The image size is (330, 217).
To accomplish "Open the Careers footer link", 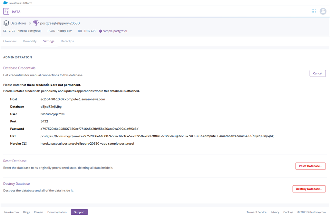I will tap(39, 212).
